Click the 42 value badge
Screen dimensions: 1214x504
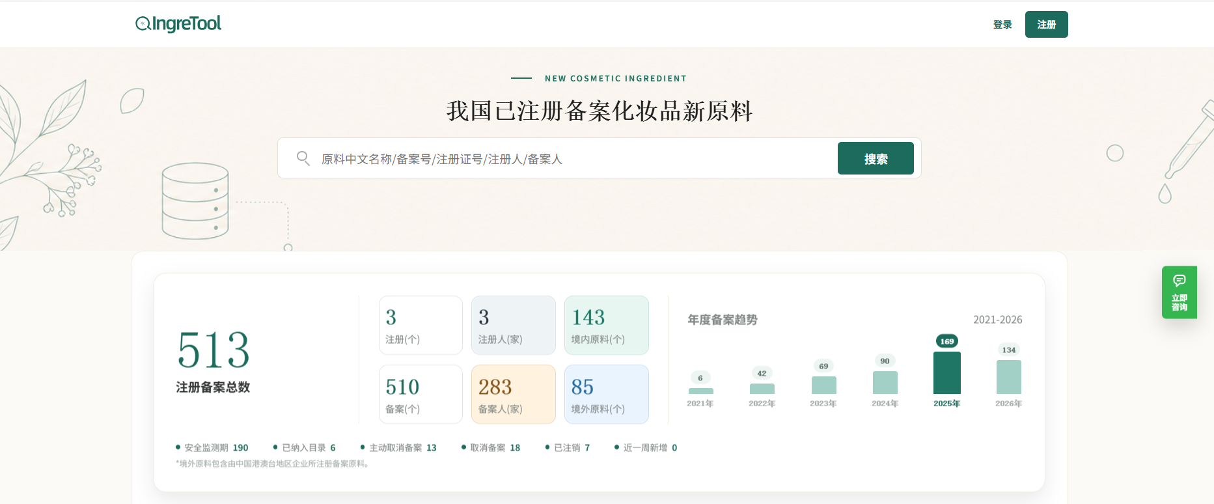coord(762,373)
